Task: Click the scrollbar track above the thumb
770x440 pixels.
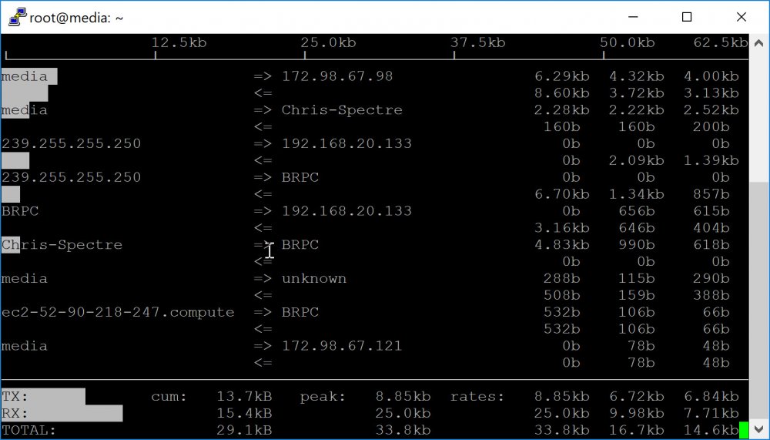Action: (x=759, y=117)
